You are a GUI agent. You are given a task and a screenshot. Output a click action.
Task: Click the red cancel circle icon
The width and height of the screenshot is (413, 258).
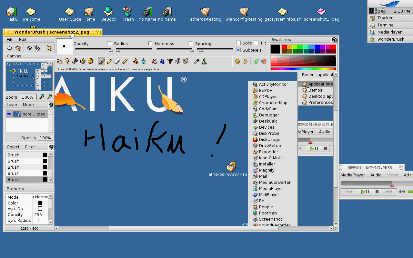tap(264, 61)
